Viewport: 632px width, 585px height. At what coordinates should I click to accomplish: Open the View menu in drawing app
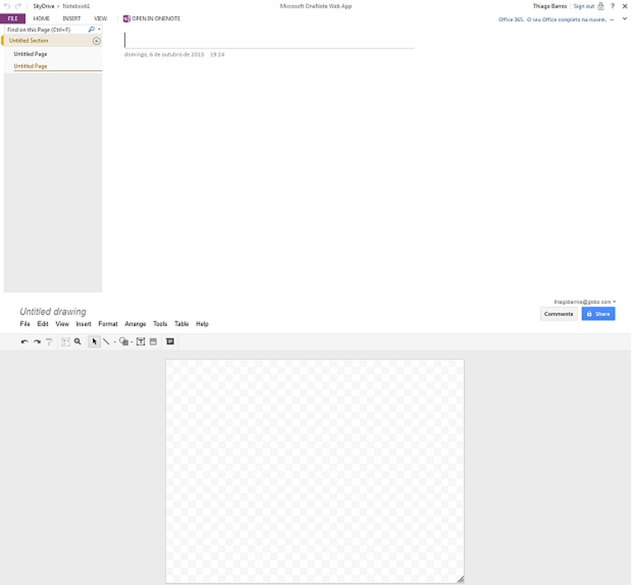pyautogui.click(x=62, y=324)
